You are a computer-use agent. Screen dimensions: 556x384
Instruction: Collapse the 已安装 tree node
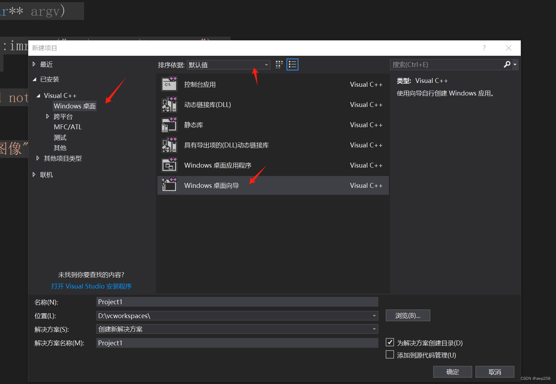point(34,79)
